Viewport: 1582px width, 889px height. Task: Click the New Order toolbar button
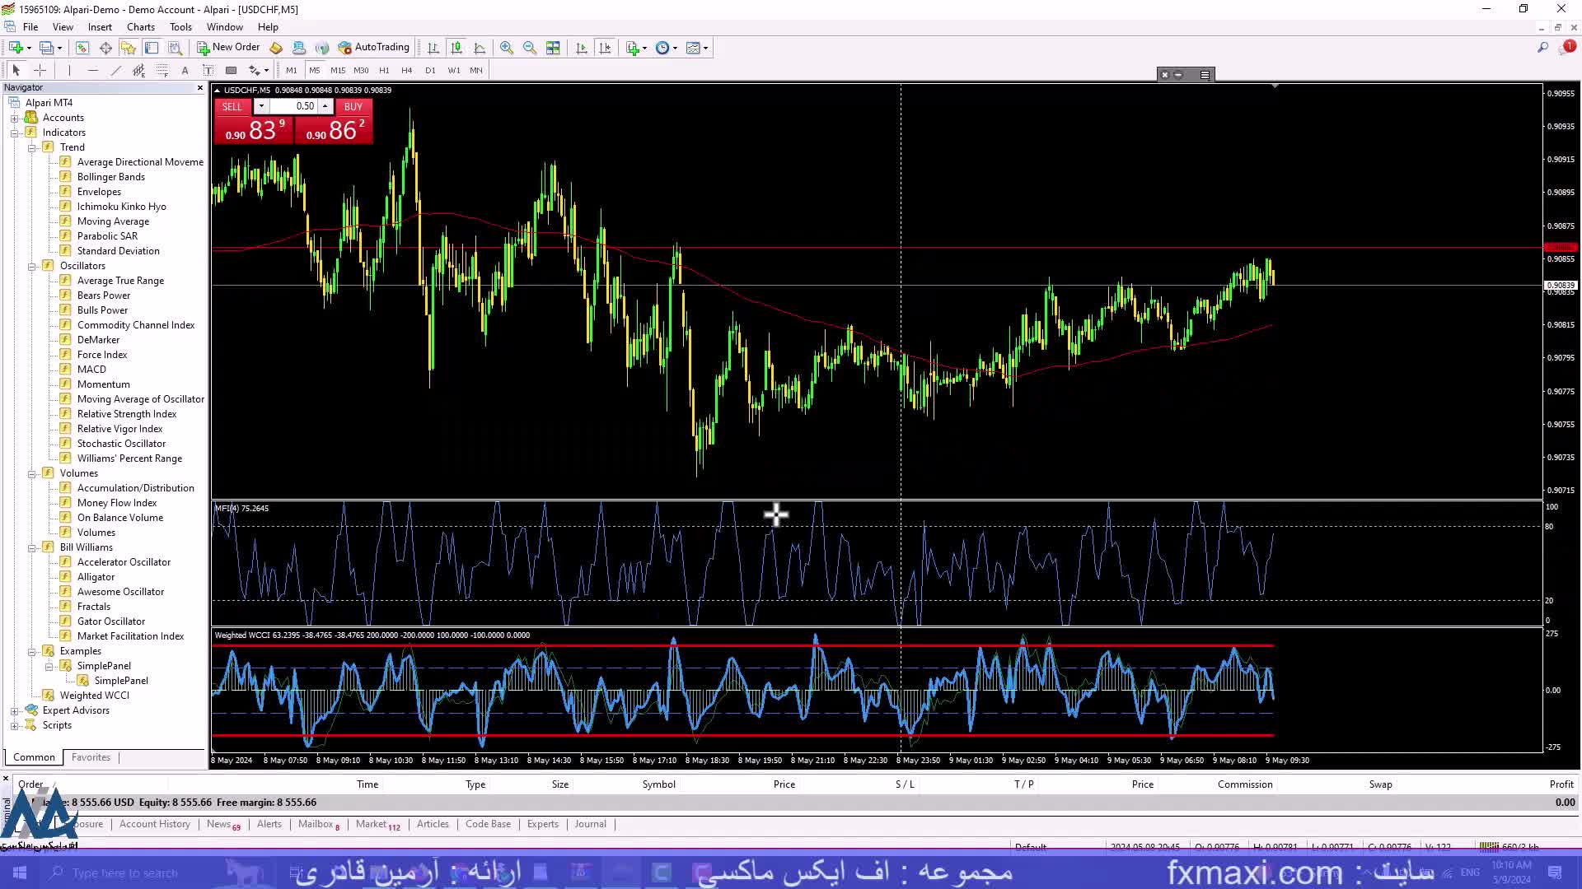[228, 48]
